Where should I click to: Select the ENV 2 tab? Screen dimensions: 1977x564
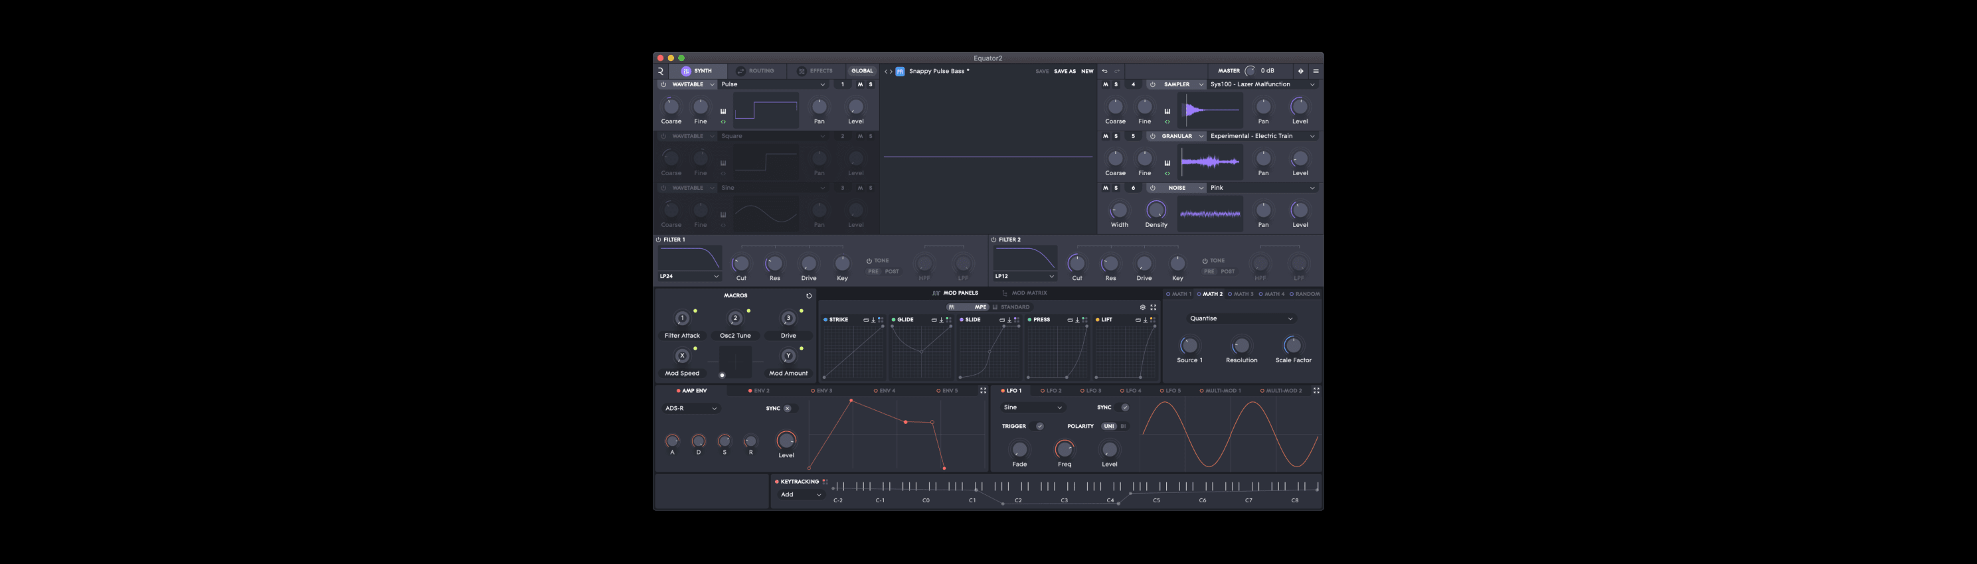[758, 391]
